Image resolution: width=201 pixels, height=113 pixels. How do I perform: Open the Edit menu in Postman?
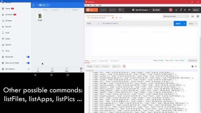point(90,5)
